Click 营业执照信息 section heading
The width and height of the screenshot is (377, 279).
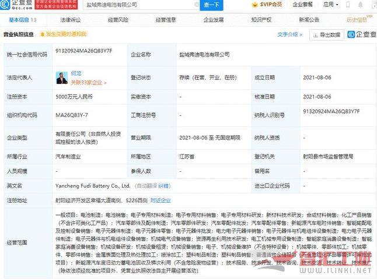tap(19, 34)
